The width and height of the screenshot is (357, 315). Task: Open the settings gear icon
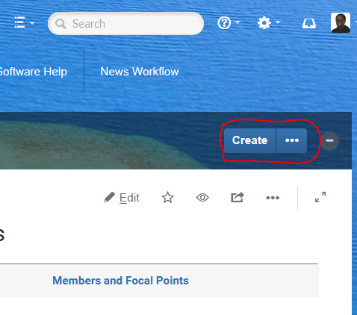coord(264,23)
